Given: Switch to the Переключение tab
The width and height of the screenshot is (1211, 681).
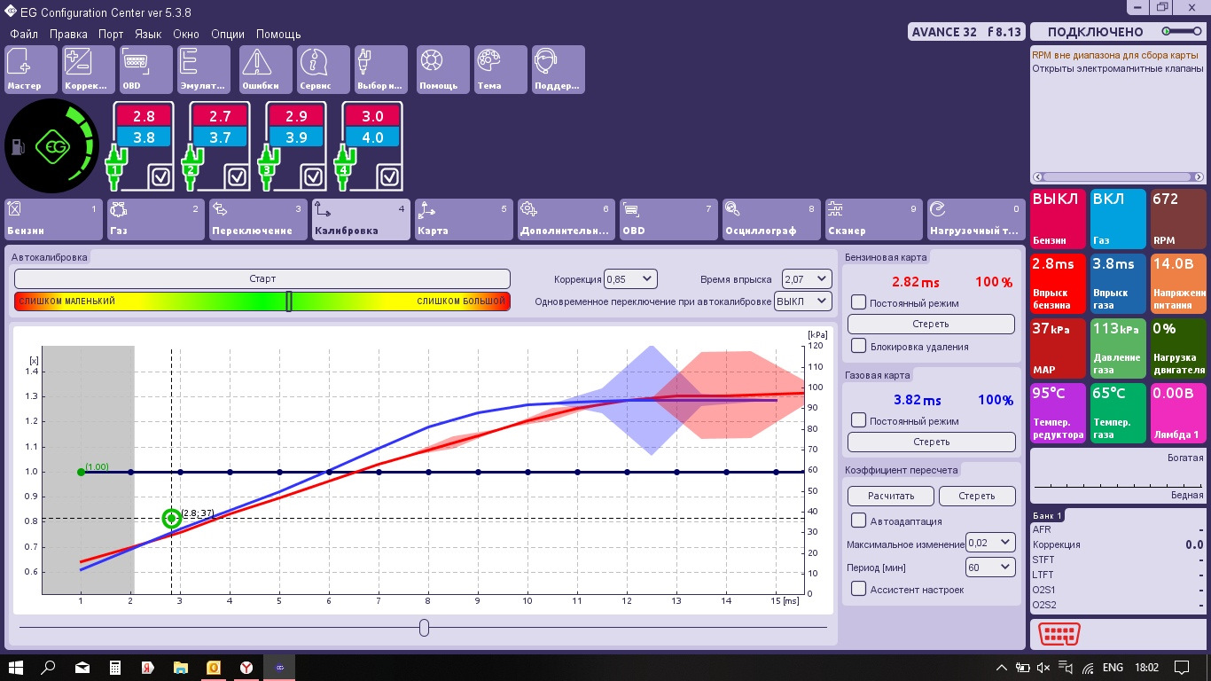Looking at the screenshot, I should (x=258, y=219).
